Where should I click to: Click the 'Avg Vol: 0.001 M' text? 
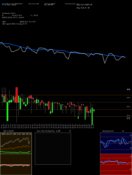84,5
